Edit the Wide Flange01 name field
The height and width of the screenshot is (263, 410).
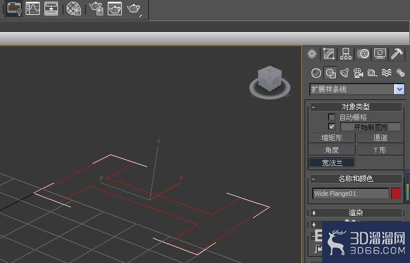(x=351, y=193)
